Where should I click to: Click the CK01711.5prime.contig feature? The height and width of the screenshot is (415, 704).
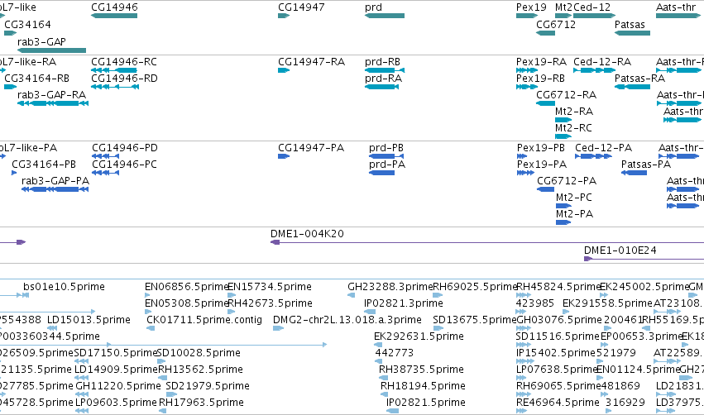151,328
